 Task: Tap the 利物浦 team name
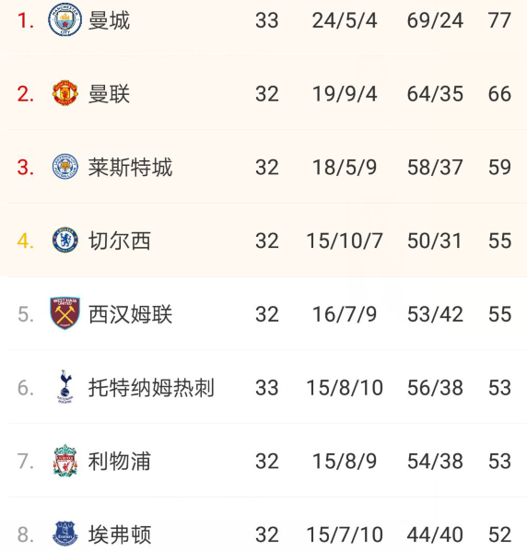(120, 461)
